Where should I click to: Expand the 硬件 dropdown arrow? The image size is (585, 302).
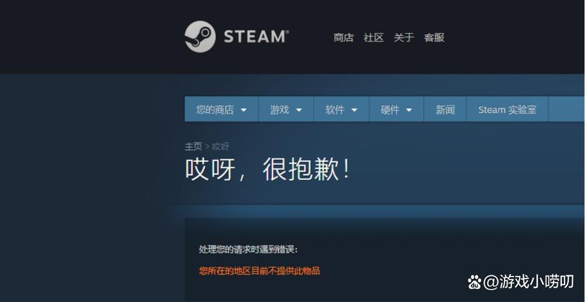pyautogui.click(x=409, y=110)
